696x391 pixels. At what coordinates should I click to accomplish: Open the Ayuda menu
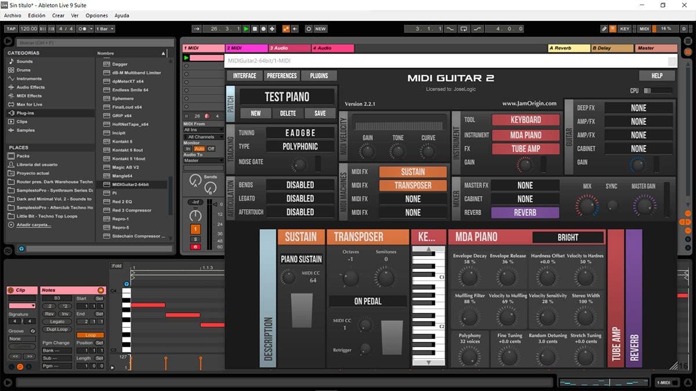pos(122,16)
